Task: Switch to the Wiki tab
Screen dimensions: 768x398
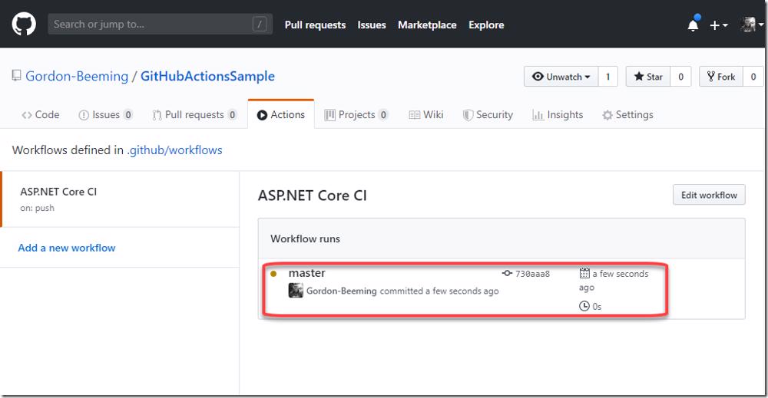Action: [426, 114]
